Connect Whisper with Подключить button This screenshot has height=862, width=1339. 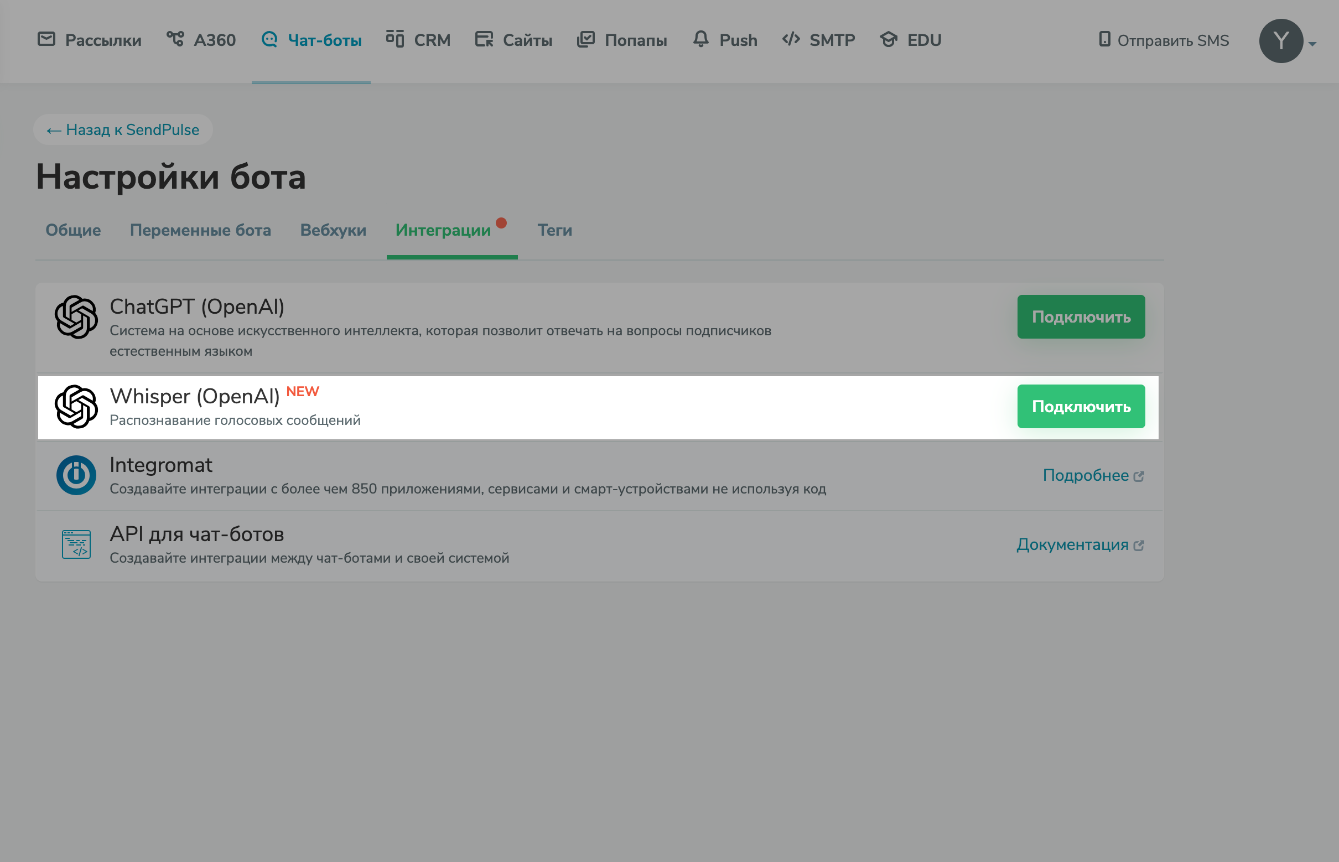[x=1081, y=406]
